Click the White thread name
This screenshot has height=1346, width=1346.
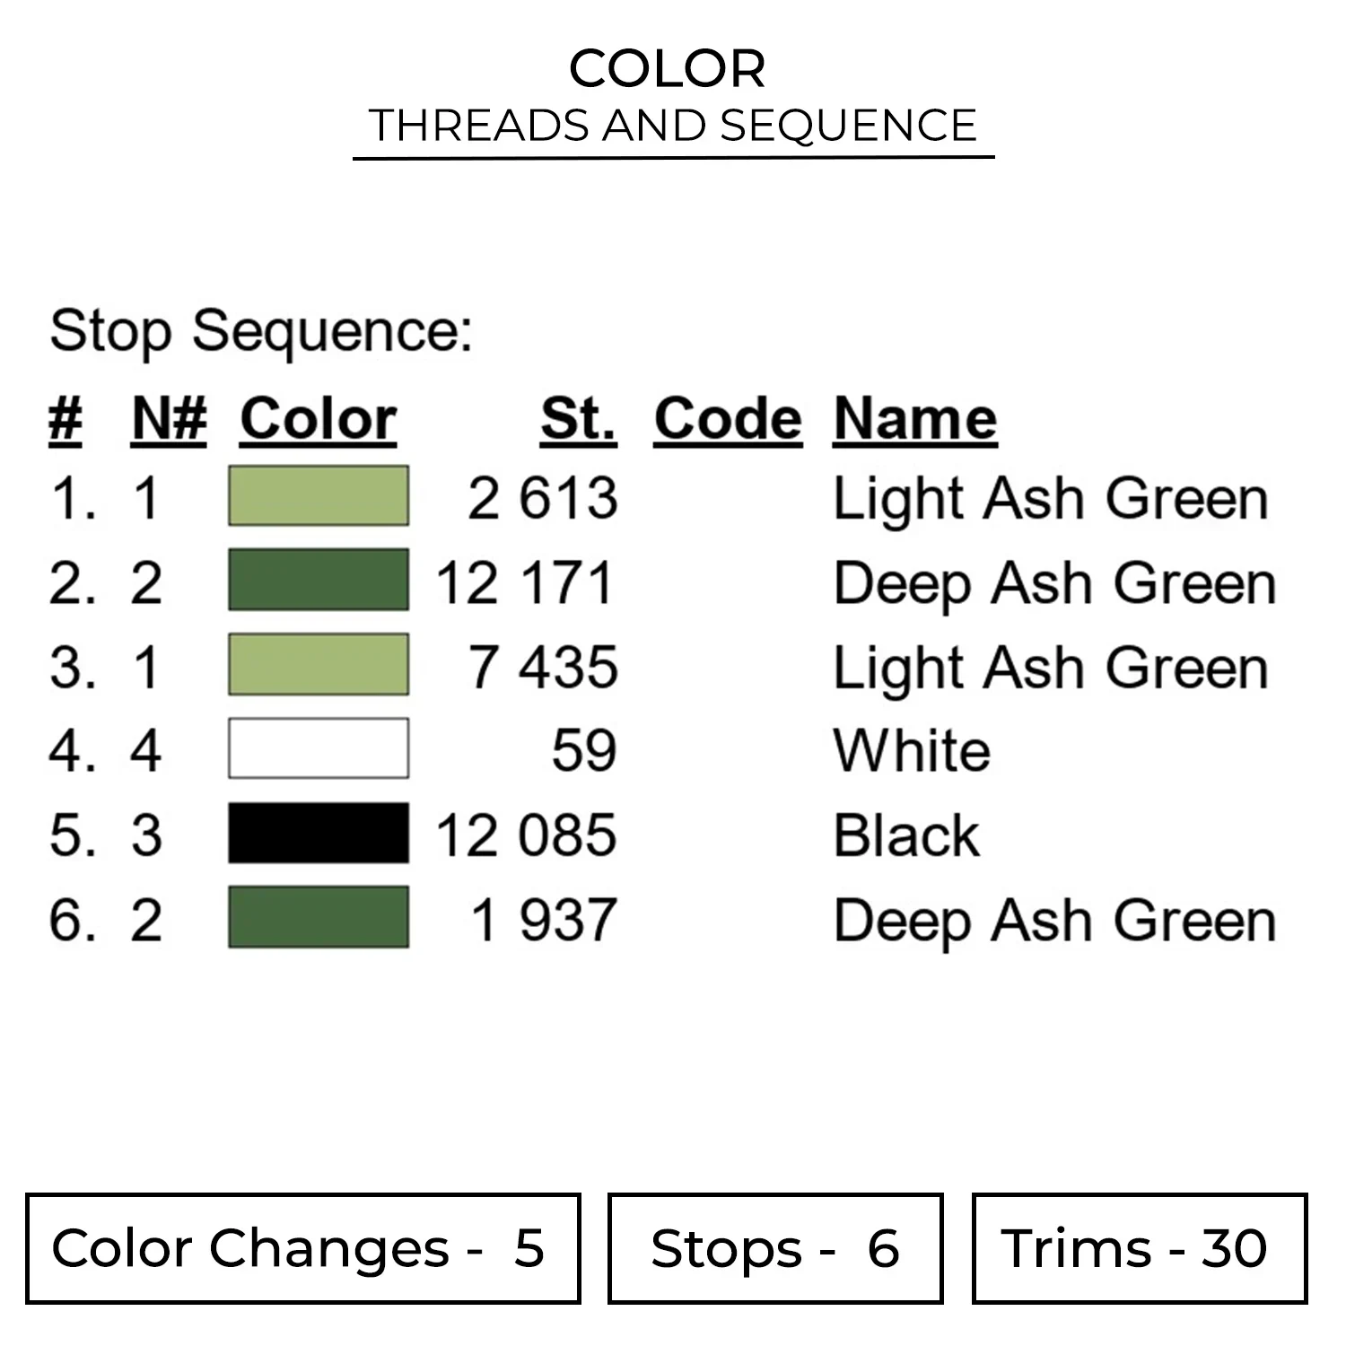(x=912, y=750)
